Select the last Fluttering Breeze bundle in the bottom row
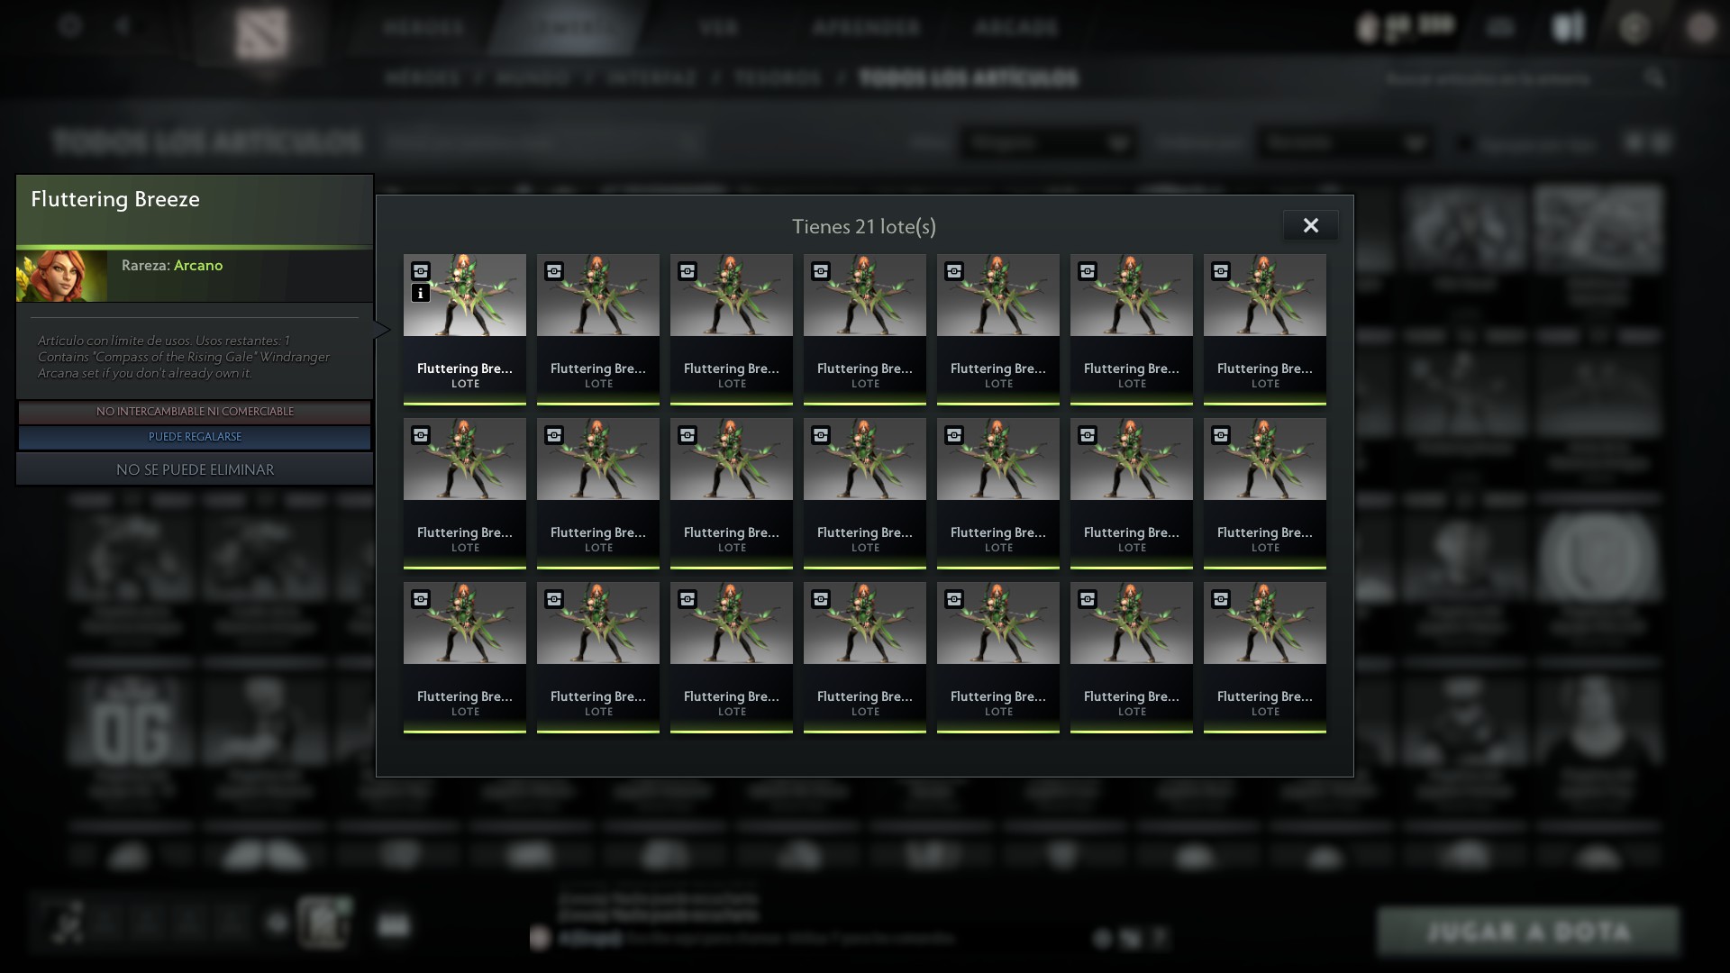Image resolution: width=1730 pixels, height=973 pixels. tap(1264, 656)
